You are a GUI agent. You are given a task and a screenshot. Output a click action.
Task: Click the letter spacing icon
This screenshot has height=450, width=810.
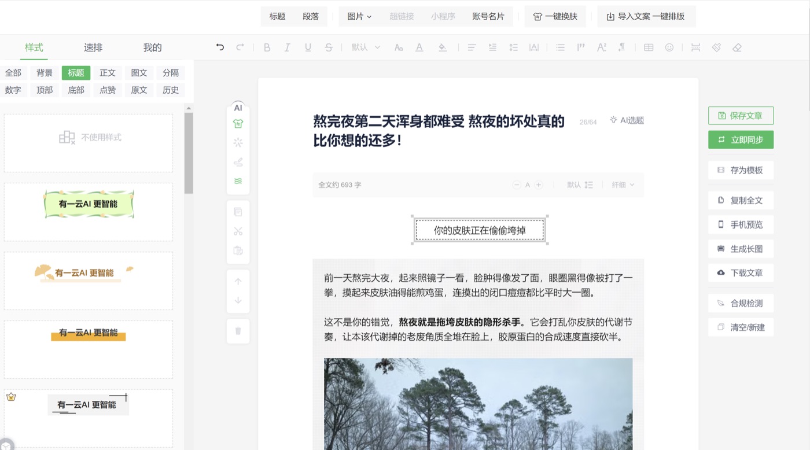coord(534,47)
